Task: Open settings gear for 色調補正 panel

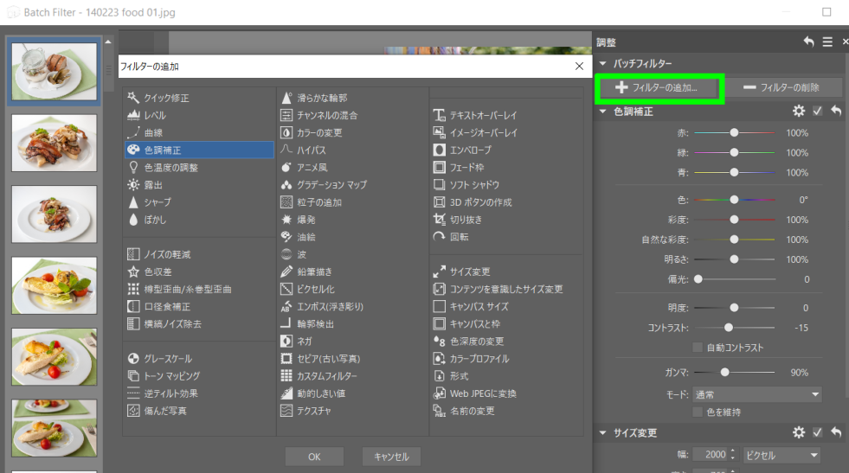Action: (x=799, y=111)
